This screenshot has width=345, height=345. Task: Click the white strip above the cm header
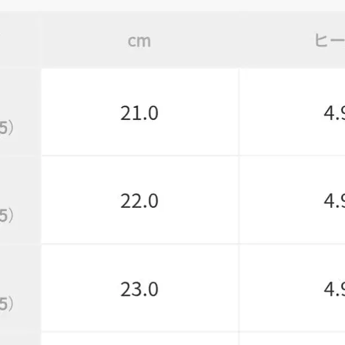point(139,6)
